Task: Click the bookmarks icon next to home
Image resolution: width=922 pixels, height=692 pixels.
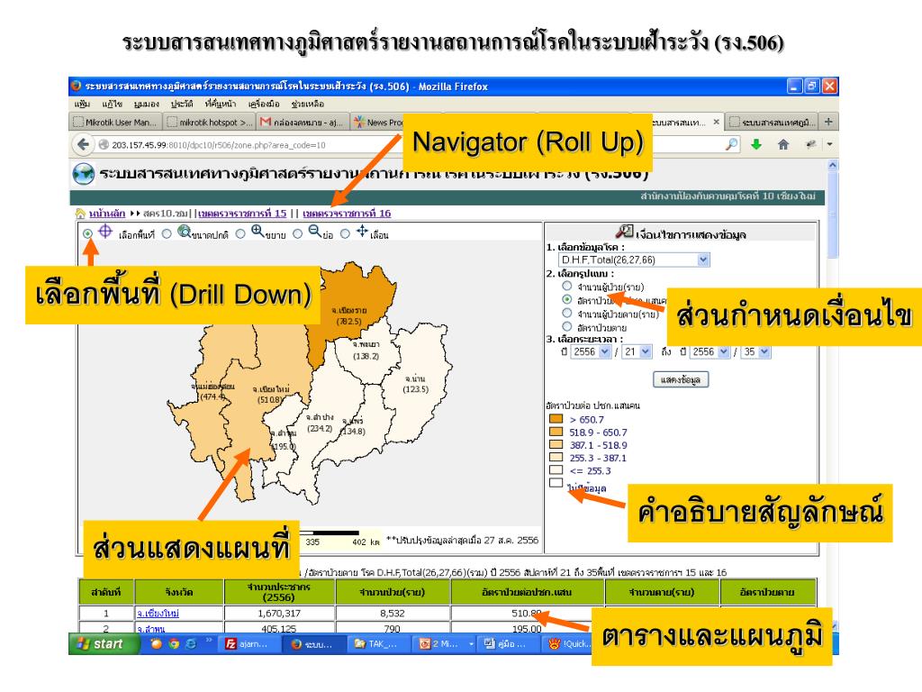Action: (811, 144)
